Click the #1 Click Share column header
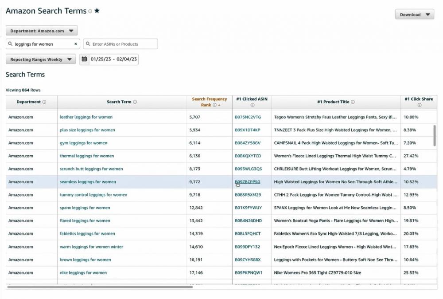The height and width of the screenshot is (299, 443). pos(419,102)
